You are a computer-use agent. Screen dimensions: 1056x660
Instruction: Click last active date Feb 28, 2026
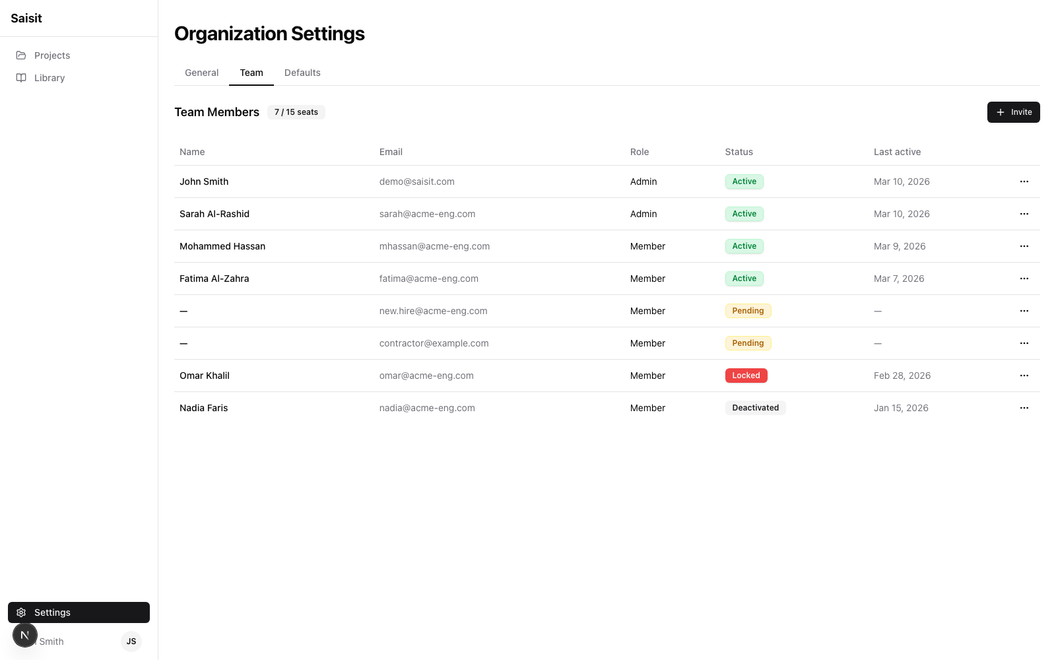coord(902,376)
